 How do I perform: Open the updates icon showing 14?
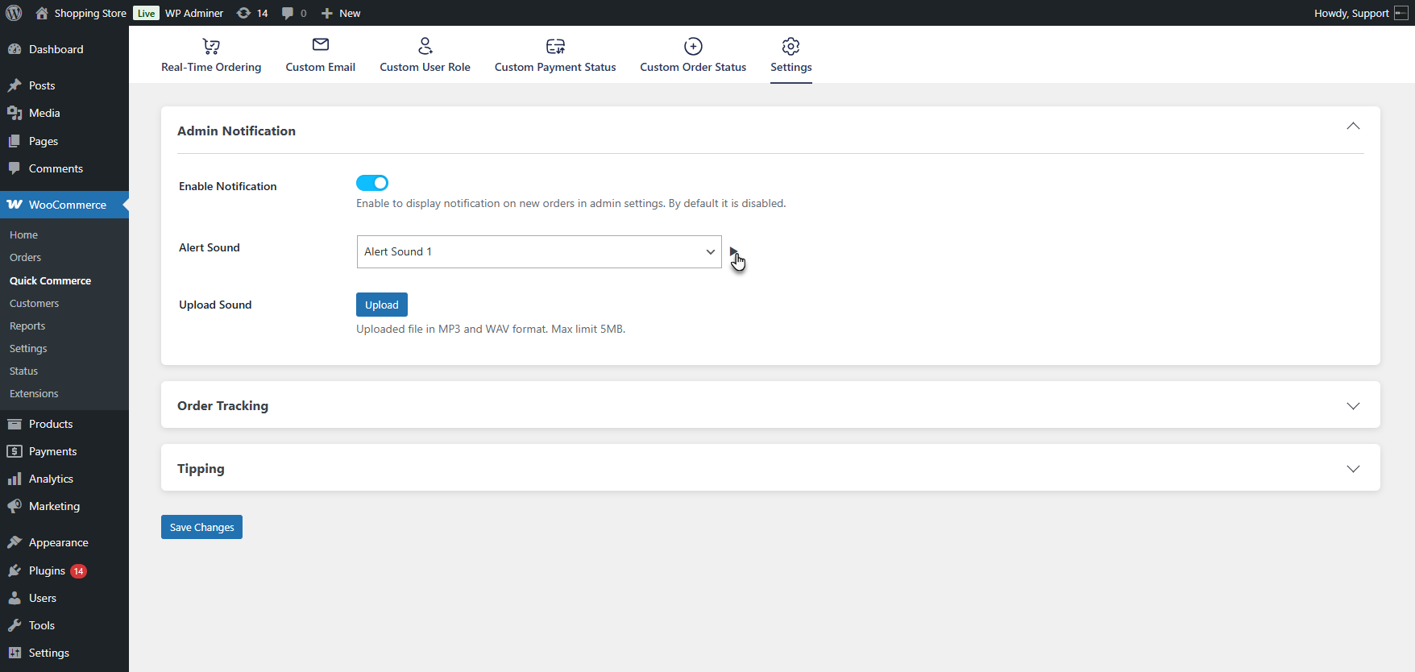251,13
